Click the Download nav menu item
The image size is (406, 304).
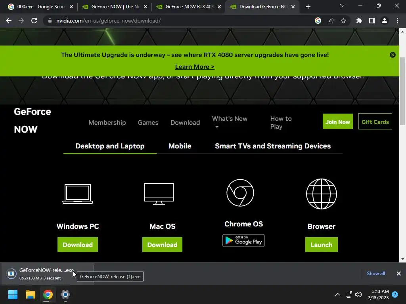tap(185, 123)
